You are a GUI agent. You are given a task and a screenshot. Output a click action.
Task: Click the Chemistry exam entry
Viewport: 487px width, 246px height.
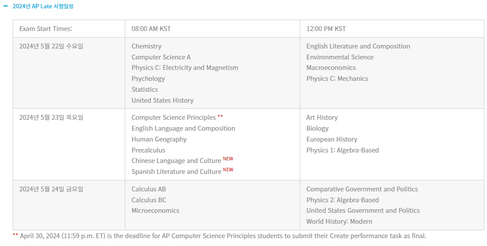(146, 46)
